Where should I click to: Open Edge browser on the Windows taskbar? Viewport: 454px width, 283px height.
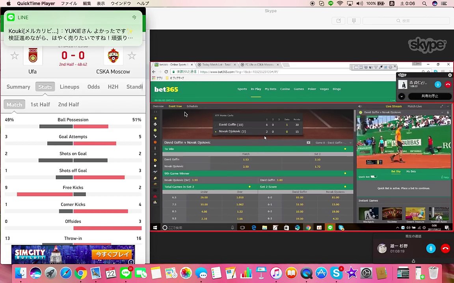point(254,228)
